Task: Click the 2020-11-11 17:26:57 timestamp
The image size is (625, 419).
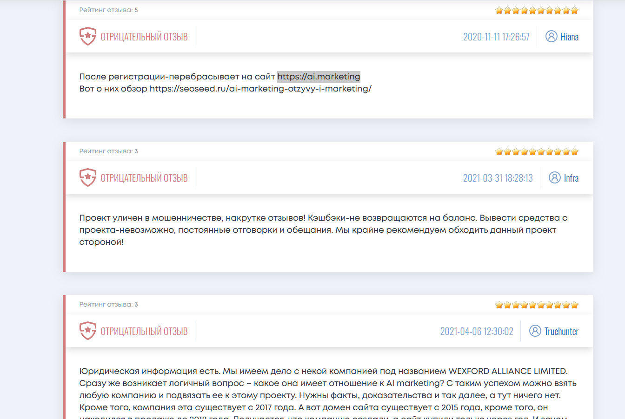Action: pyautogui.click(x=496, y=37)
